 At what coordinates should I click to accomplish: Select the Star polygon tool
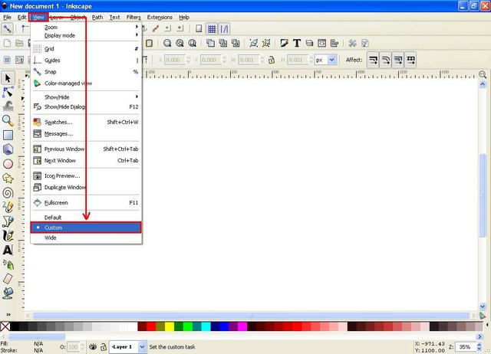tap(8, 179)
